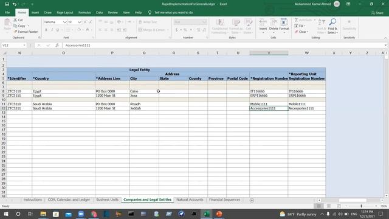Select cell containing Riyadh
This screenshot has height=219, width=389.
144,104
